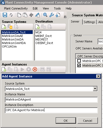The height and width of the screenshot is (128, 103).
Task: Click Cancel in Add Agent Instance dialog
Action: [88, 121]
